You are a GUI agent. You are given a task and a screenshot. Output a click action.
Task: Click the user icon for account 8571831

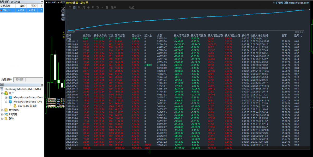coord(15,106)
